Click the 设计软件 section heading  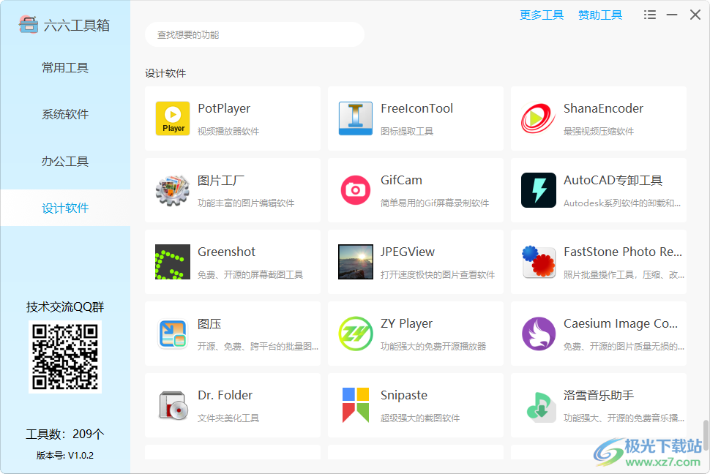165,73
